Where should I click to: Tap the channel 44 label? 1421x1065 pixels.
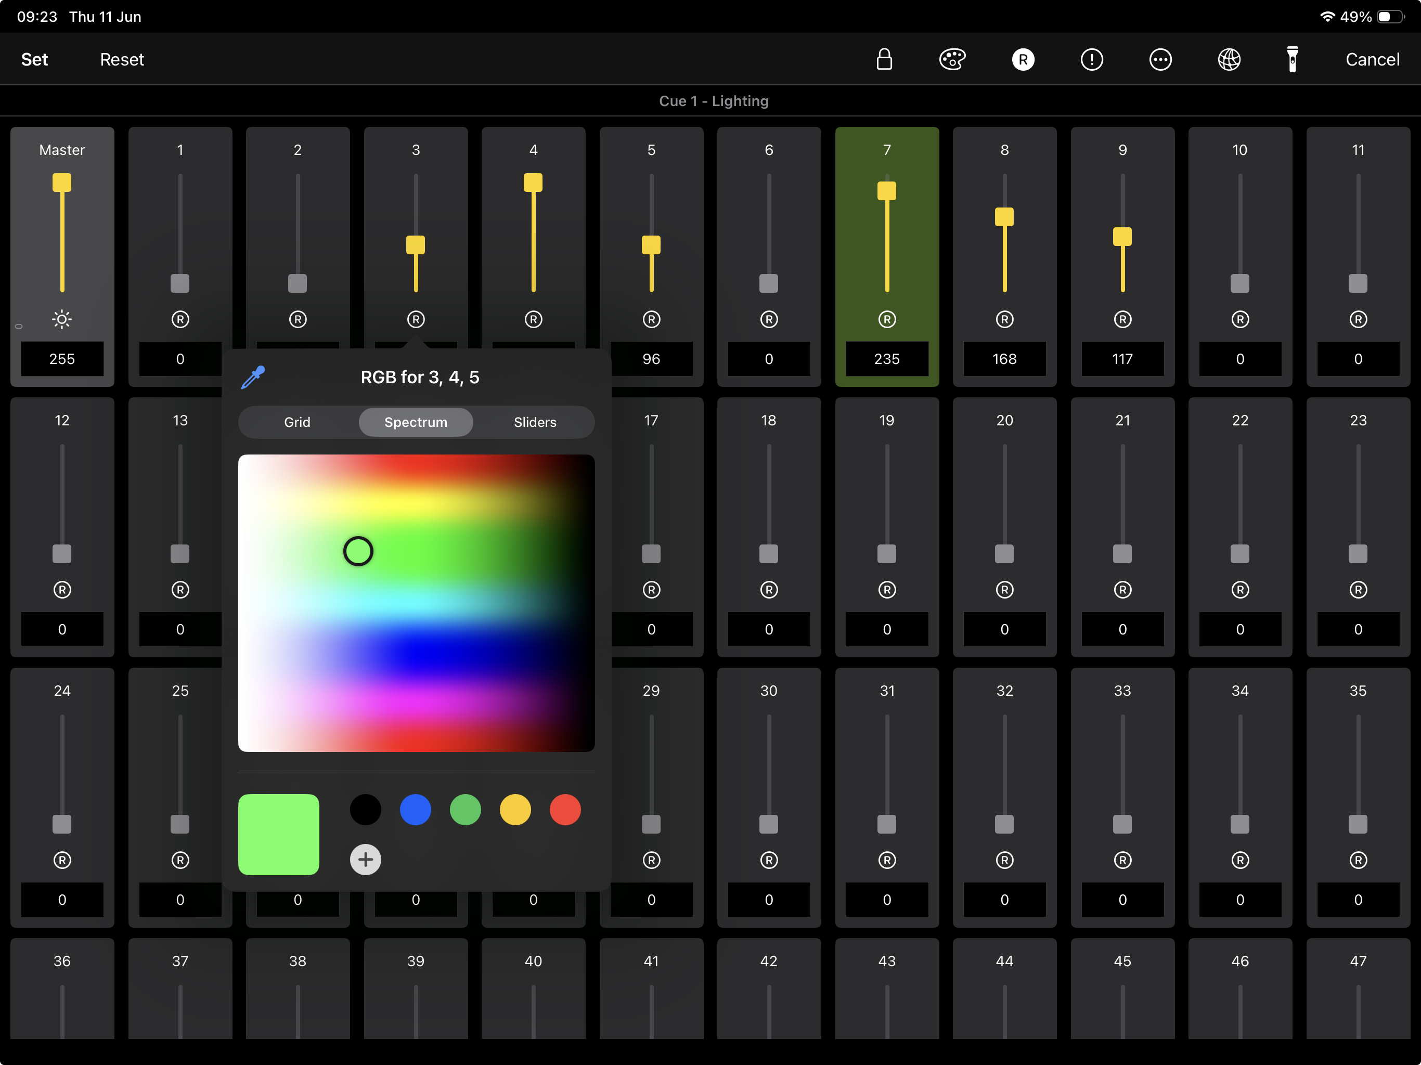1005,961
